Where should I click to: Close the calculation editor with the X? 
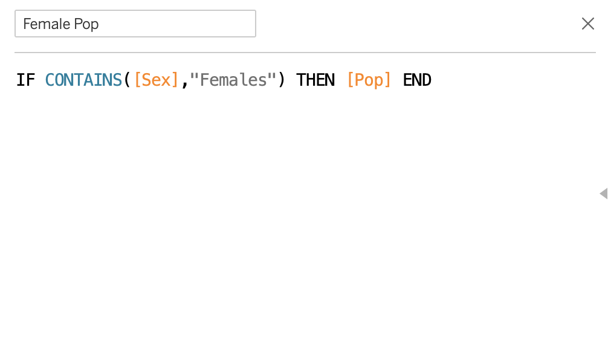pyautogui.click(x=587, y=24)
